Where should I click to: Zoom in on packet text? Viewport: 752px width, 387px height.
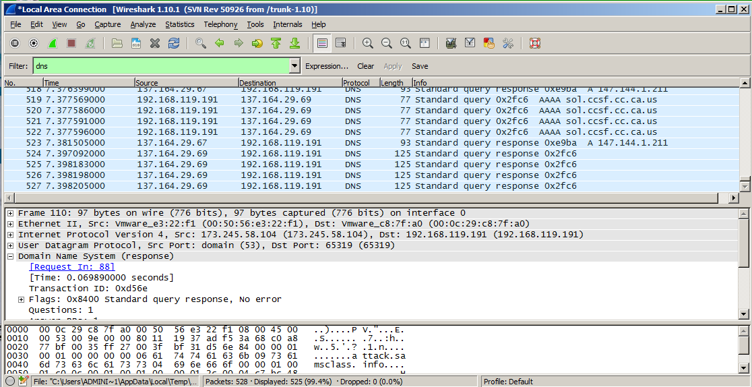[368, 44]
